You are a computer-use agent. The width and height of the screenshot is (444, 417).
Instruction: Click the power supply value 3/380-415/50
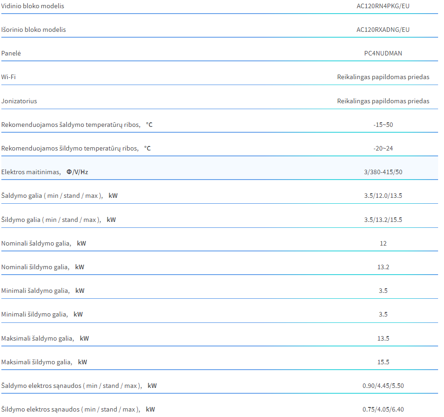(383, 172)
